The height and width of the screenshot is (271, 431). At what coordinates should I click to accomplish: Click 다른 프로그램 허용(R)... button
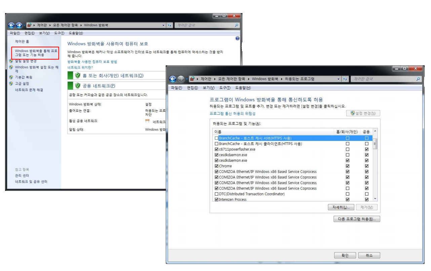click(357, 219)
